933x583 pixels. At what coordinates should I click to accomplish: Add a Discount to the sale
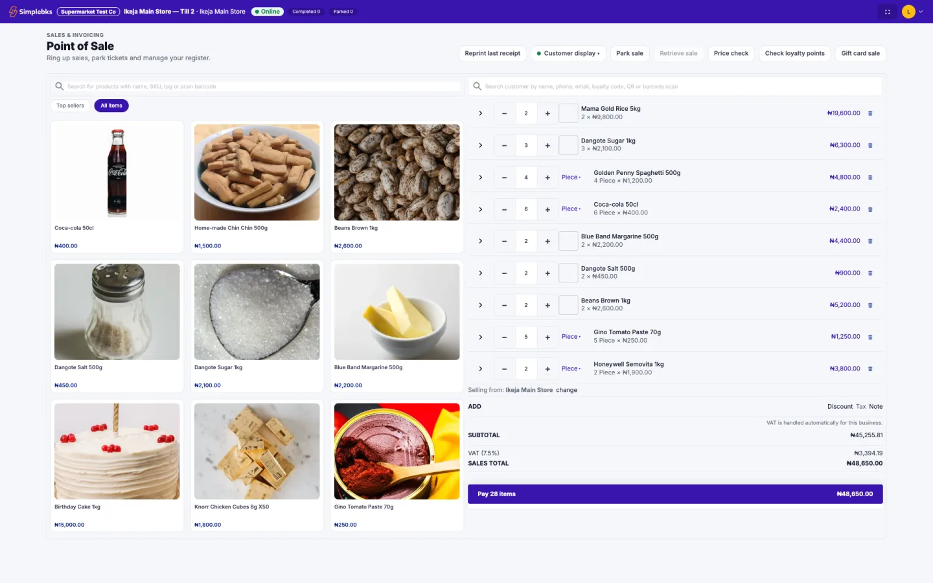(x=840, y=407)
